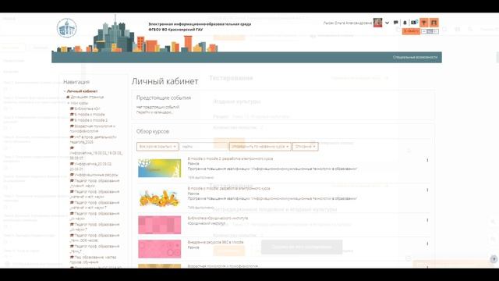Screen dimensions: 499x281
Task: Open 'Информационные ресурсы' in navigation
Action: pos(96,175)
